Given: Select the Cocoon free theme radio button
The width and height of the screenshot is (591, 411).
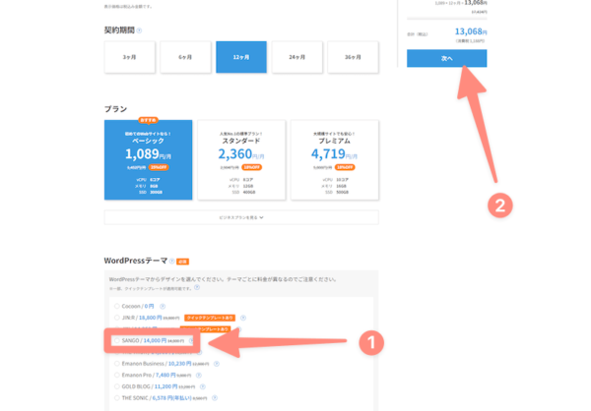Looking at the screenshot, I should click(x=116, y=306).
